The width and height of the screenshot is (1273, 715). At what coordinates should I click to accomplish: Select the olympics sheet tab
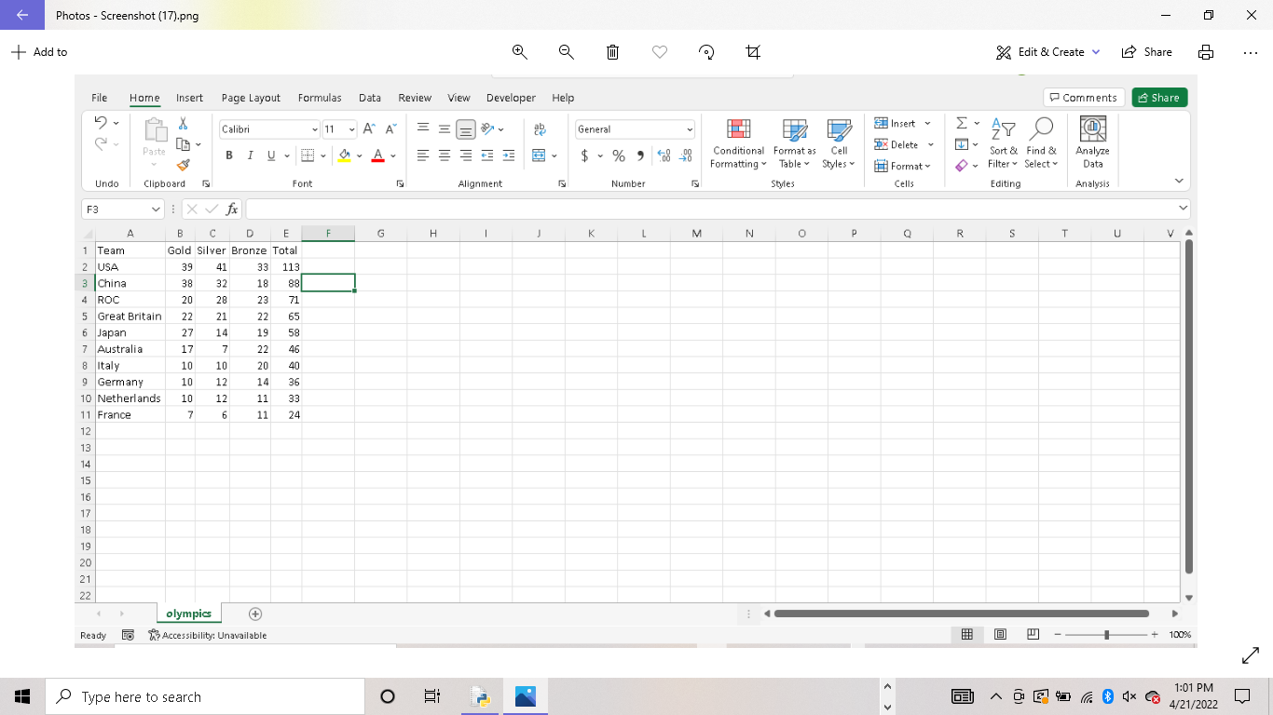[x=188, y=614]
